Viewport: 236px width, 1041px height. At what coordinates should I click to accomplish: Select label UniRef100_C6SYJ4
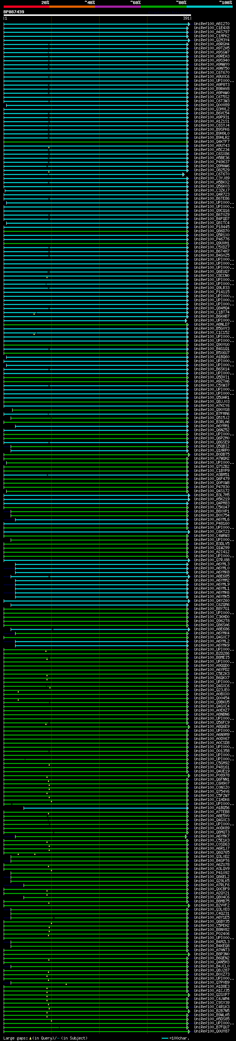(212, 125)
